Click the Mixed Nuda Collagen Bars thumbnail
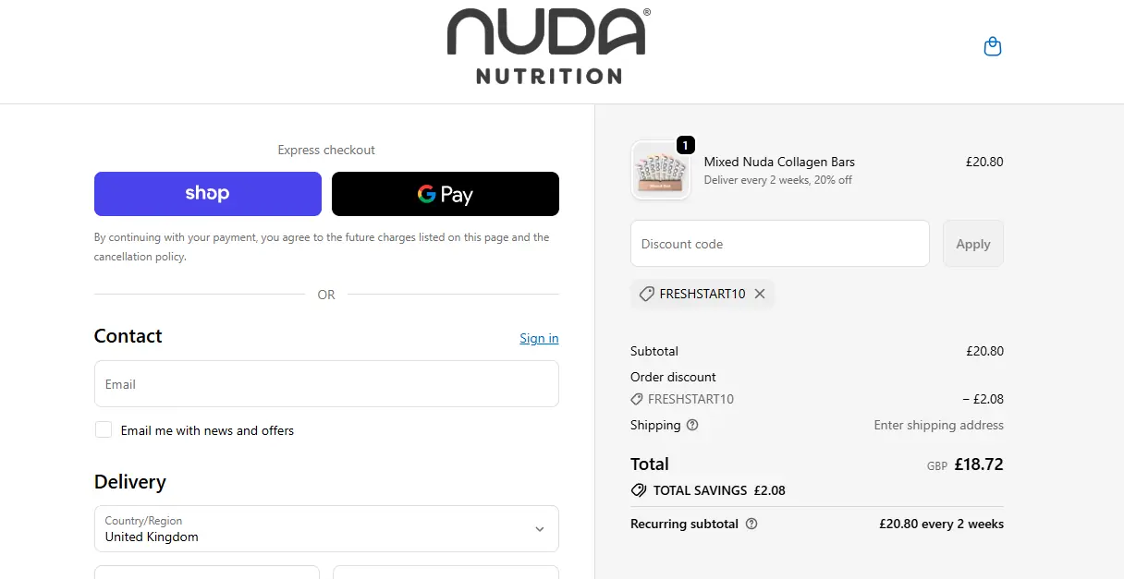This screenshot has height=579, width=1124. 660,170
